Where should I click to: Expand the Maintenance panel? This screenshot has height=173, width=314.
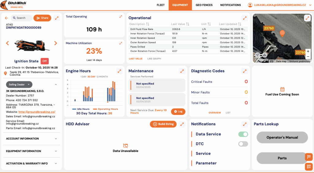[182, 71]
